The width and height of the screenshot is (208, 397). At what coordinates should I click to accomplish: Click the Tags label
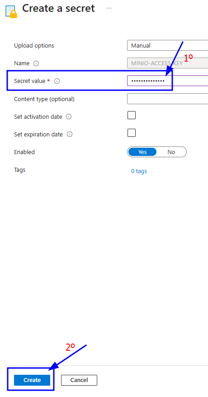tap(20, 169)
